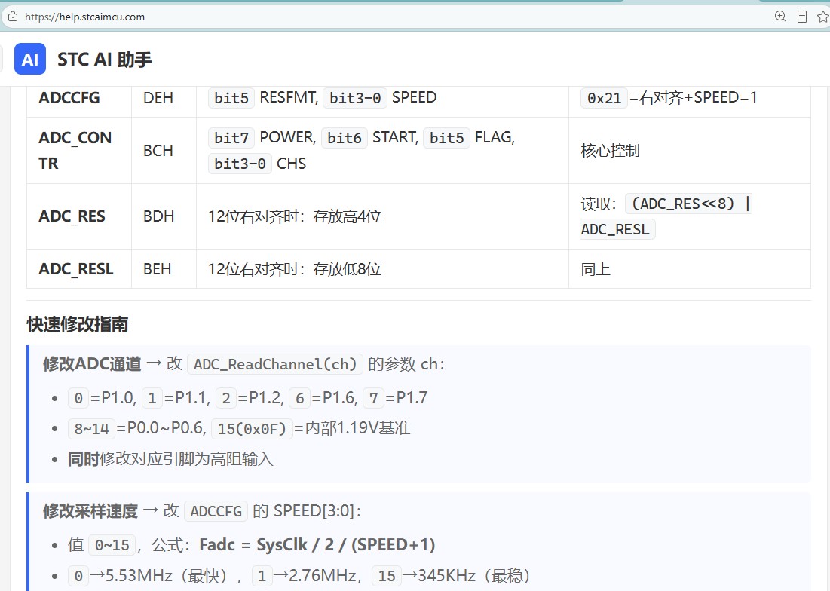This screenshot has height=591, width=830.
Task: Click the 0~15 value range tag
Action: click(x=112, y=545)
